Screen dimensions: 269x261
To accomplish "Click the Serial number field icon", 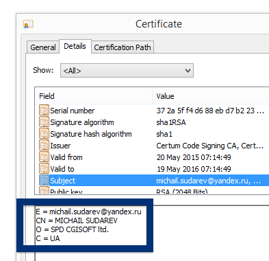I will coord(44,110).
